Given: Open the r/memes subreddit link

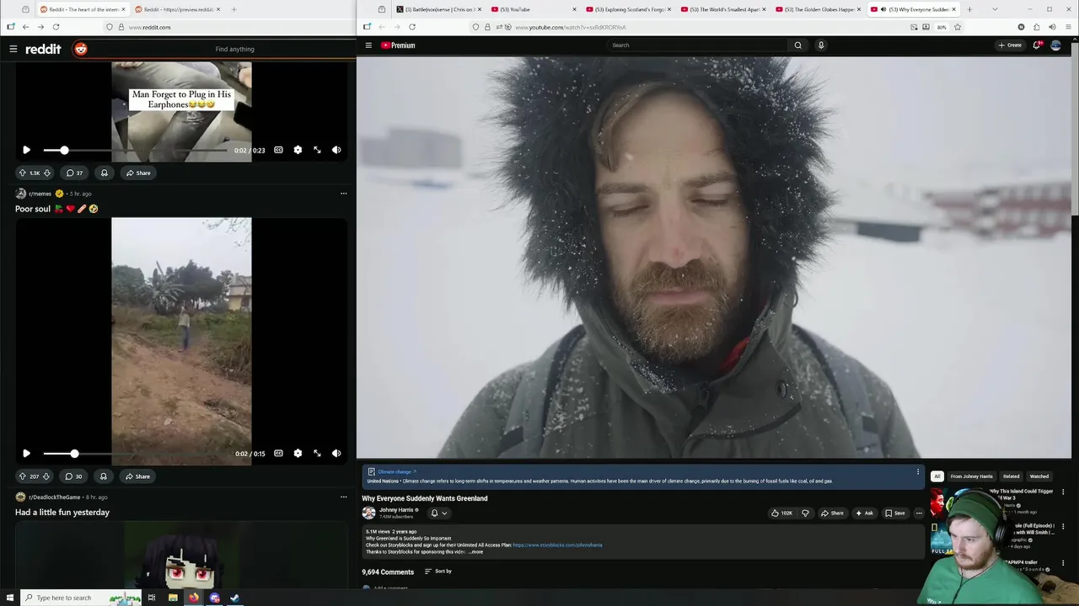Looking at the screenshot, I should pyautogui.click(x=40, y=194).
